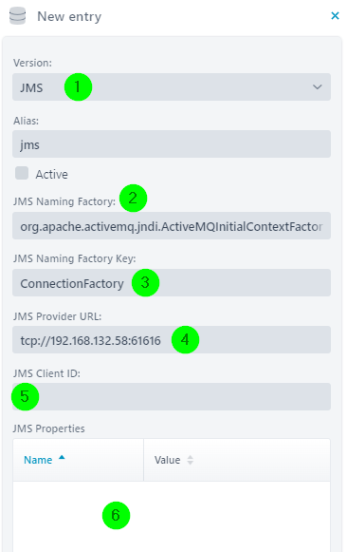Image resolution: width=347 pixels, height=552 pixels.
Task: Enable the Active checkbox
Action: coord(22,173)
